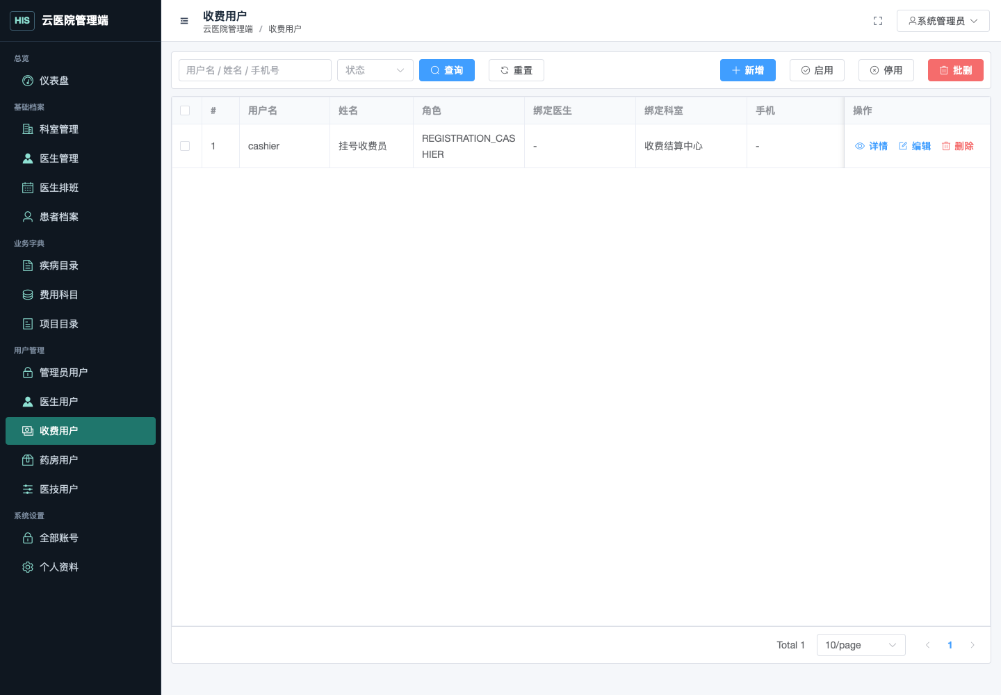Click the 查询 search button

coord(447,70)
